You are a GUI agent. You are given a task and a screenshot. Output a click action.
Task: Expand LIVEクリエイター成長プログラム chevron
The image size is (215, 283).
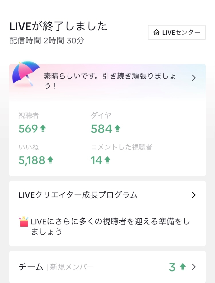(194, 195)
